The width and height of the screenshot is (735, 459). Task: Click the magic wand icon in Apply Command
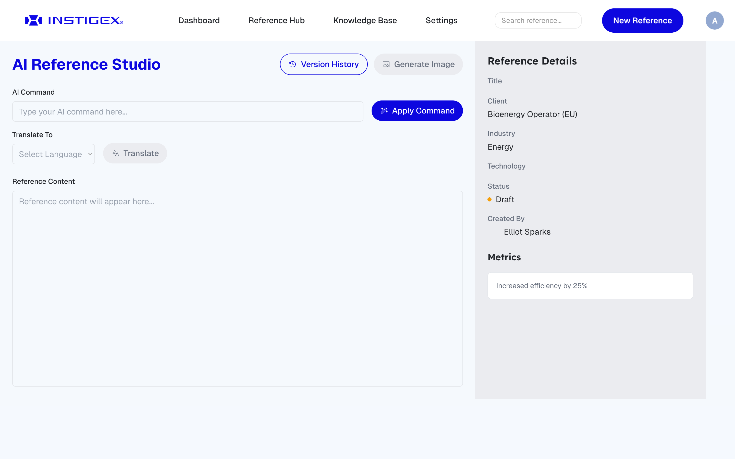pos(384,111)
